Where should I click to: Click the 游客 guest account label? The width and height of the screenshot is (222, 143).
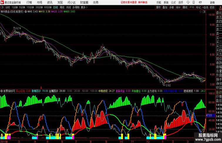pos(212,2)
